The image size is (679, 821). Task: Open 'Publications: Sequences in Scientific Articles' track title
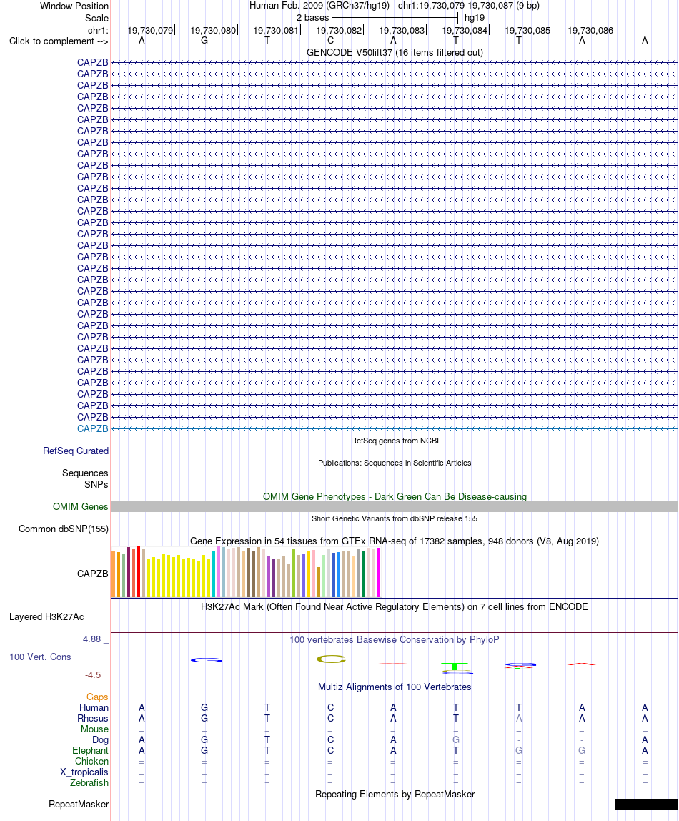click(395, 463)
